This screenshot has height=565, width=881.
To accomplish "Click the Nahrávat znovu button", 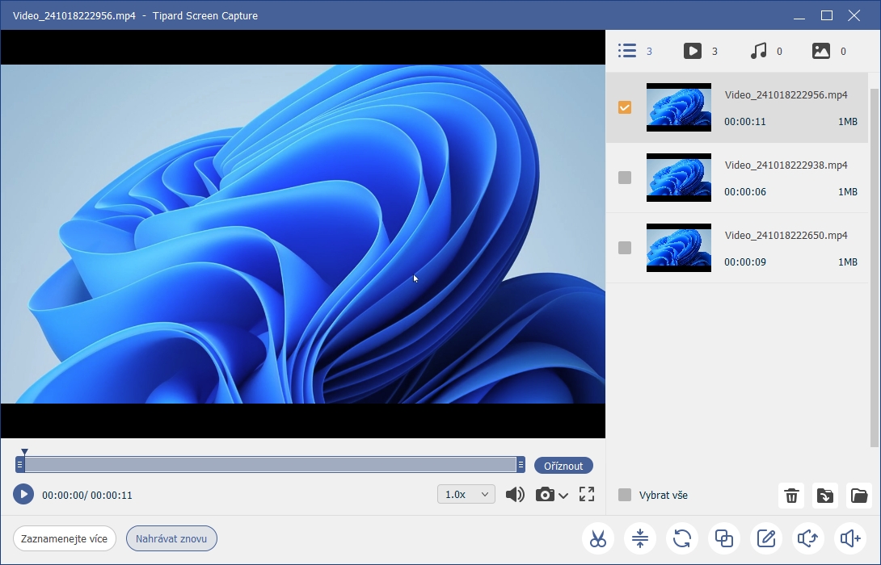I will point(171,538).
